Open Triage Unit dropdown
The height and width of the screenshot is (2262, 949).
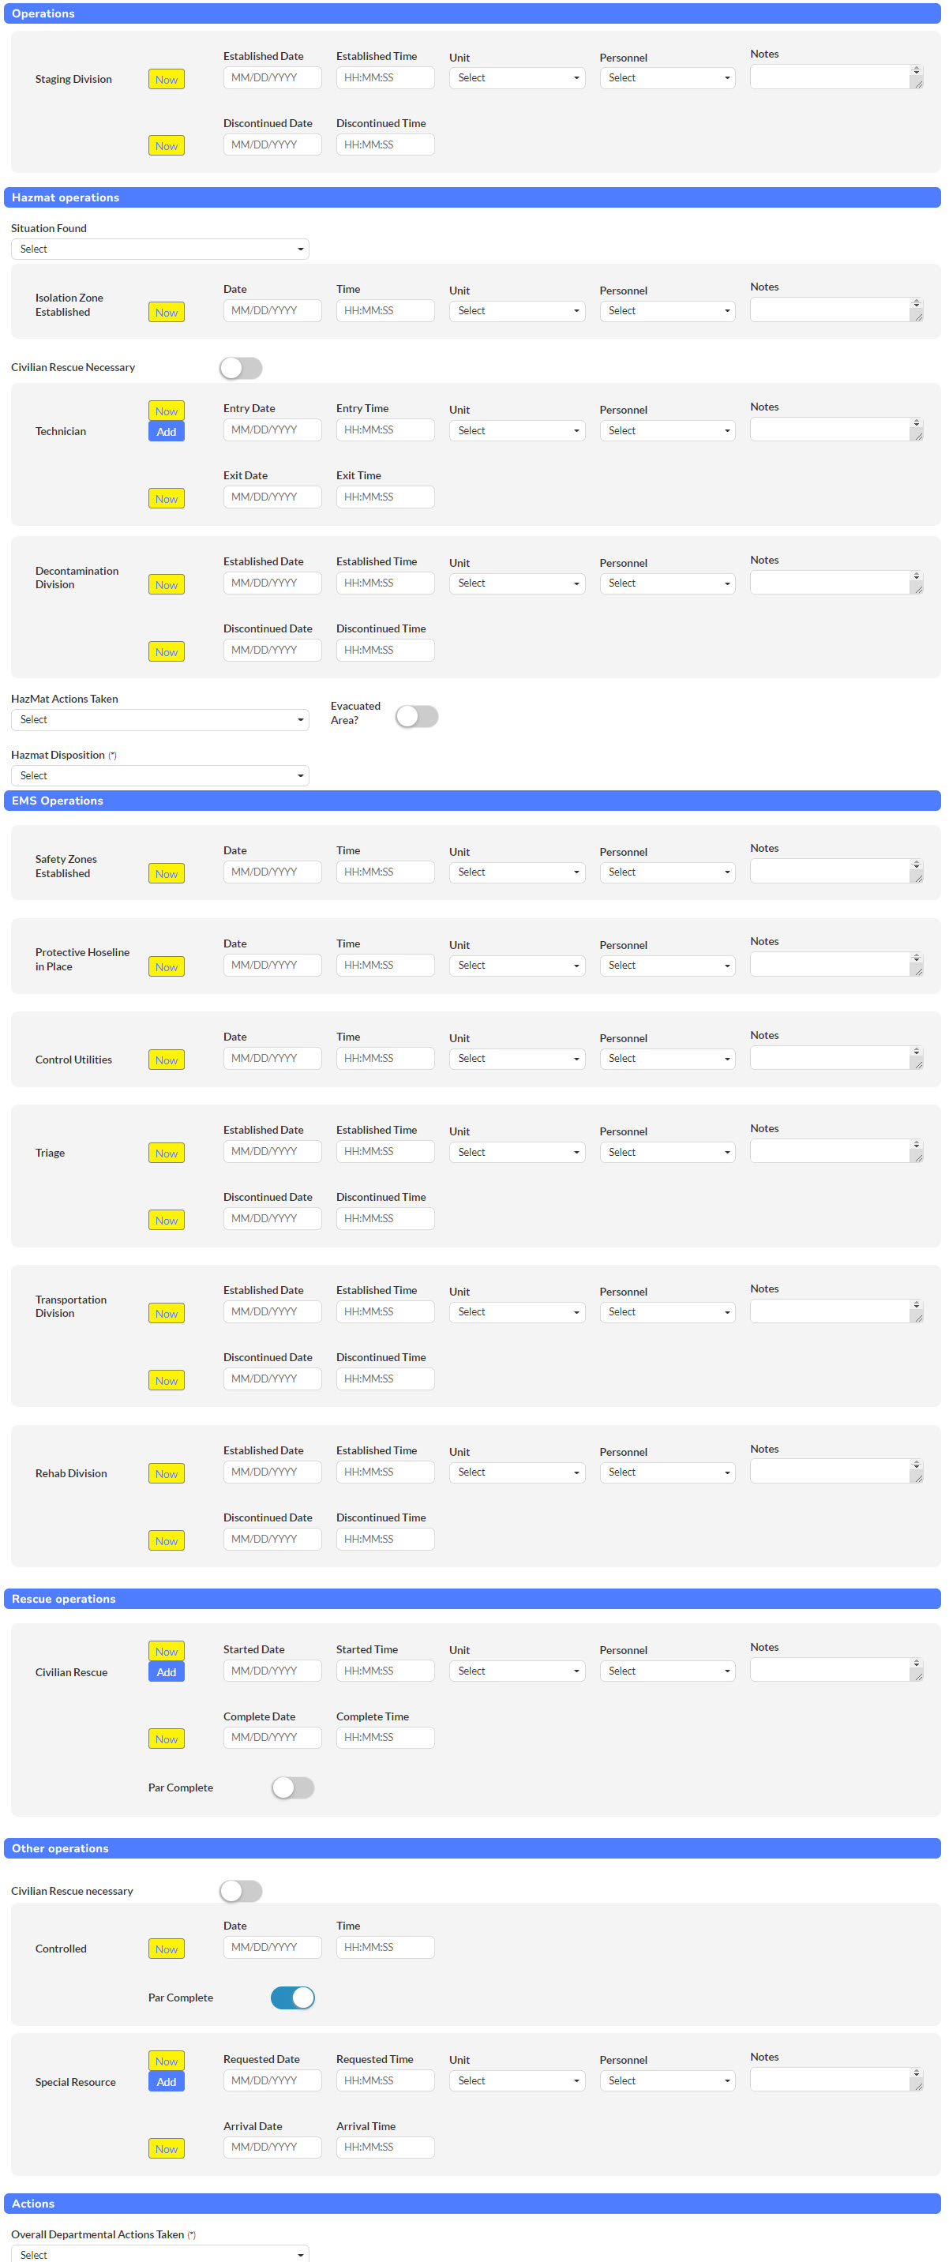(x=517, y=1152)
